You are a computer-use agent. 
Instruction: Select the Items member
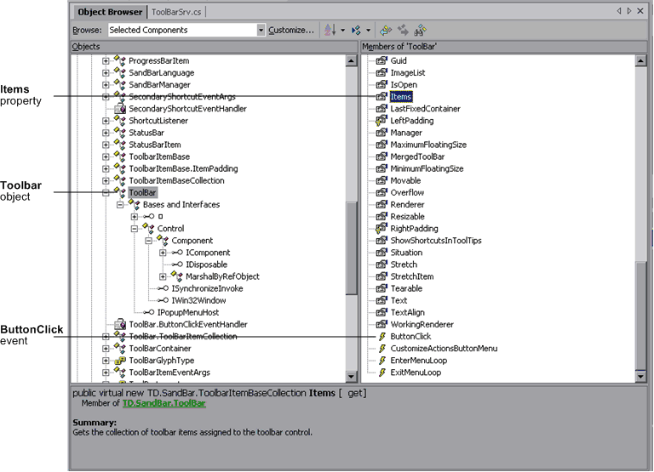click(x=401, y=97)
